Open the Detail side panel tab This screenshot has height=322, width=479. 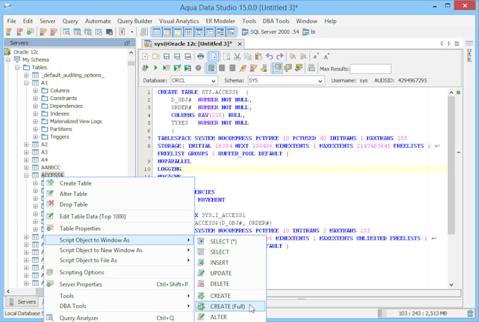point(469,54)
